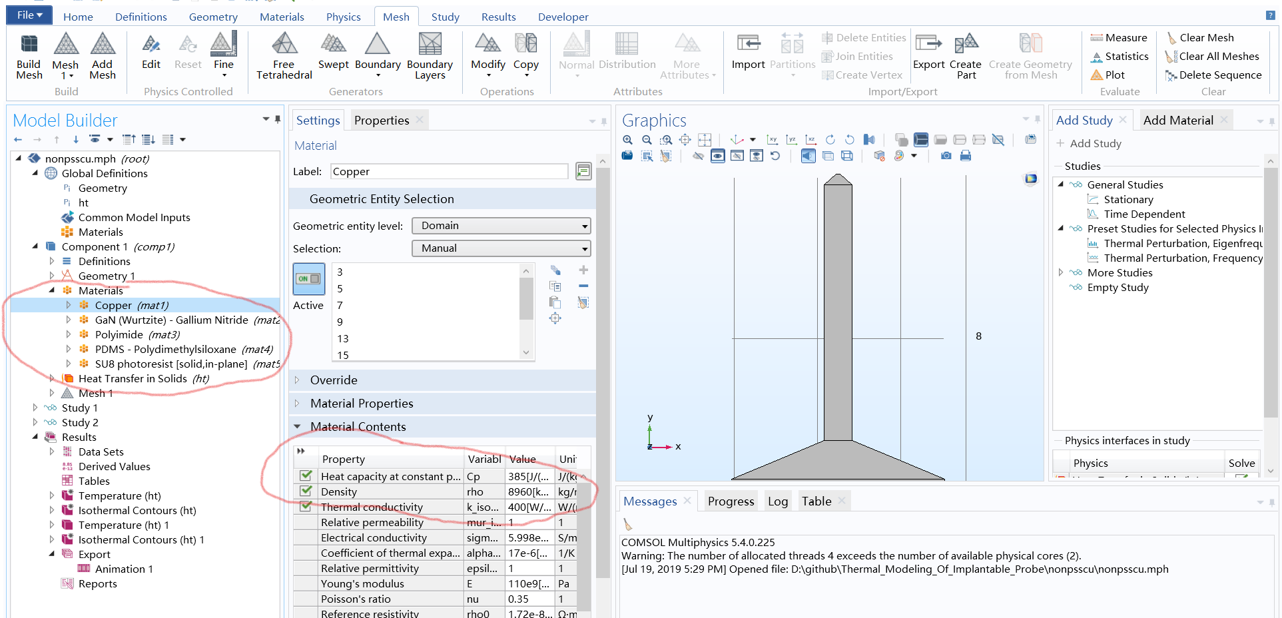Toggle the Active selection ON switch
This screenshot has height=618, width=1282.
click(x=309, y=279)
